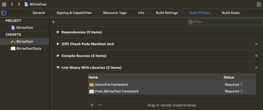Select the BitriseTestTests target
263x110 pixels.
point(25,48)
